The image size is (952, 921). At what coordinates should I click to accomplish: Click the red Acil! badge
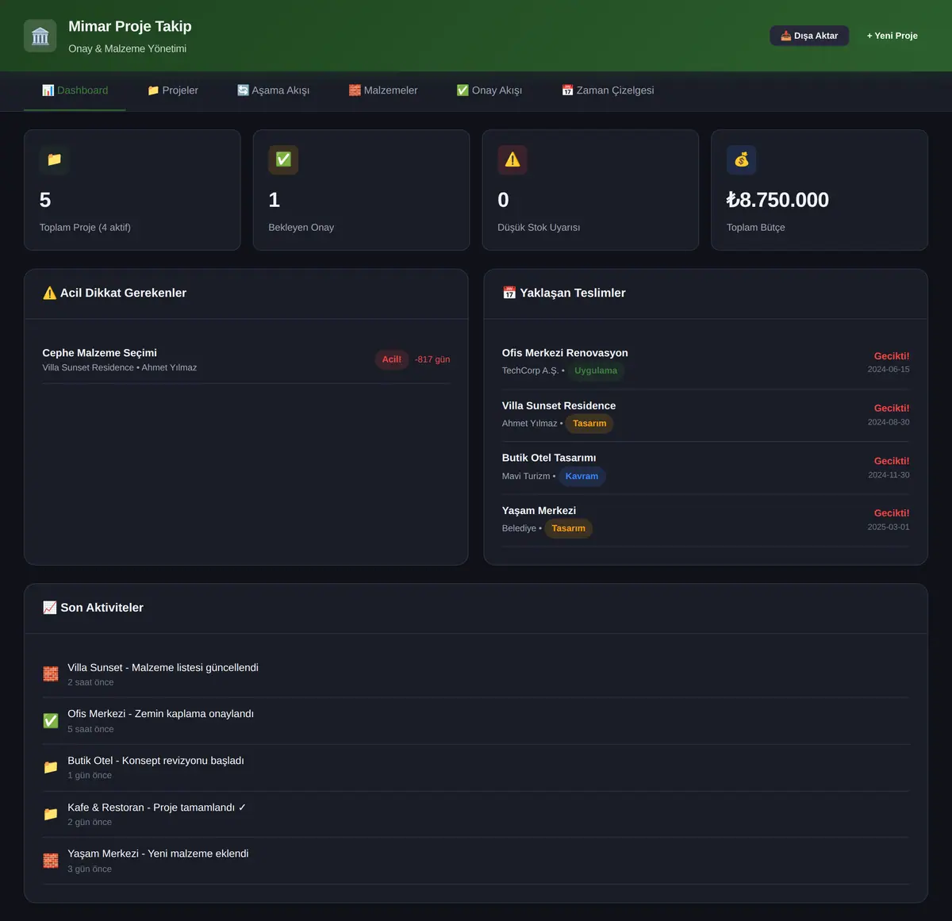pyautogui.click(x=392, y=359)
